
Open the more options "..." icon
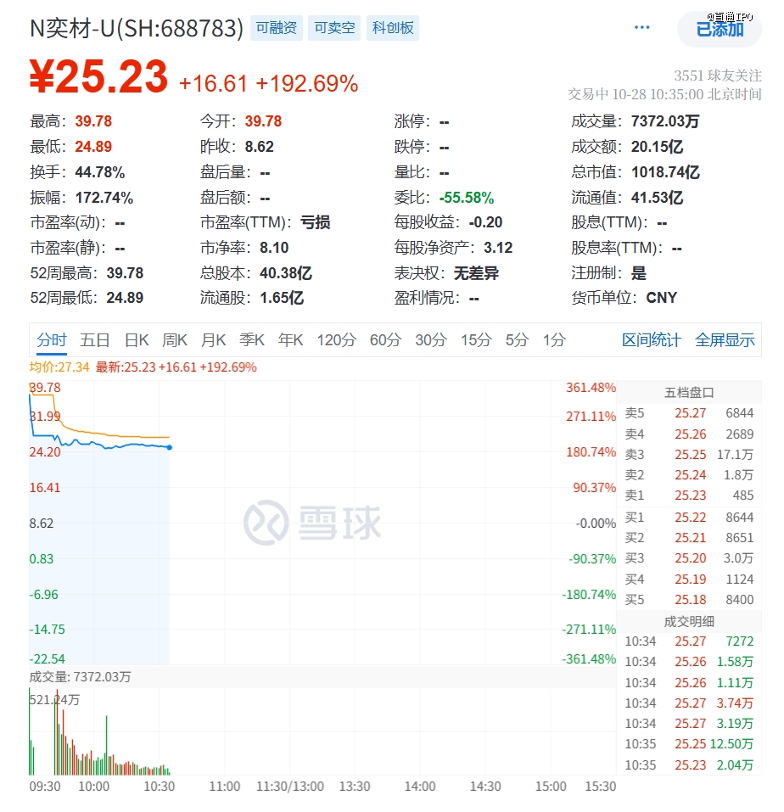(x=642, y=27)
